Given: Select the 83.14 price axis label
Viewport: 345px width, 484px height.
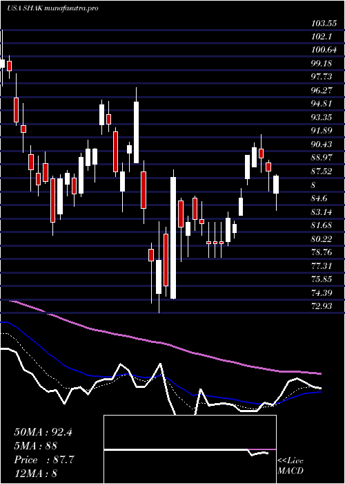Looking at the screenshot, I should coord(322,212).
